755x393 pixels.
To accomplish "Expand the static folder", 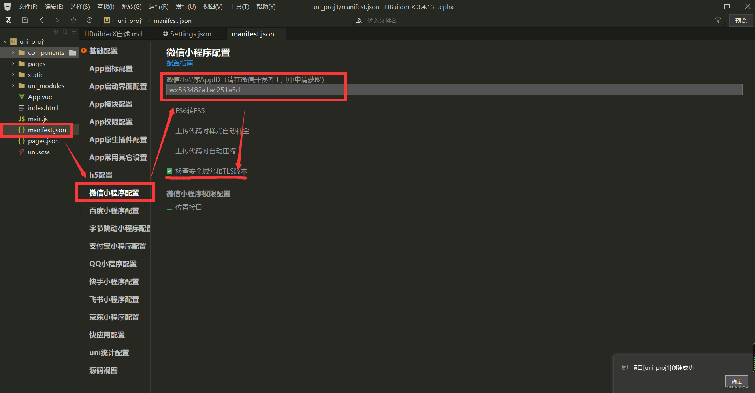I will pos(13,75).
